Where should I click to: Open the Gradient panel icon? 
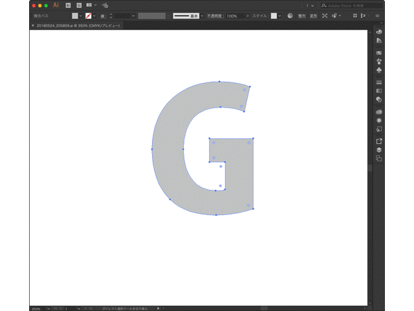click(379, 91)
